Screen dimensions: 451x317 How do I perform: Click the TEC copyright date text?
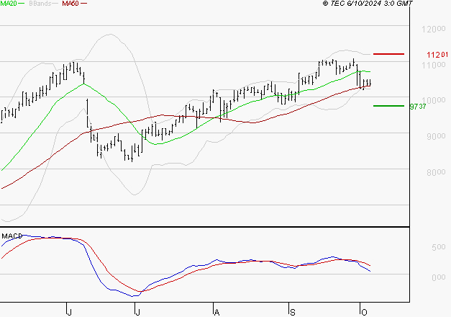click(x=368, y=4)
